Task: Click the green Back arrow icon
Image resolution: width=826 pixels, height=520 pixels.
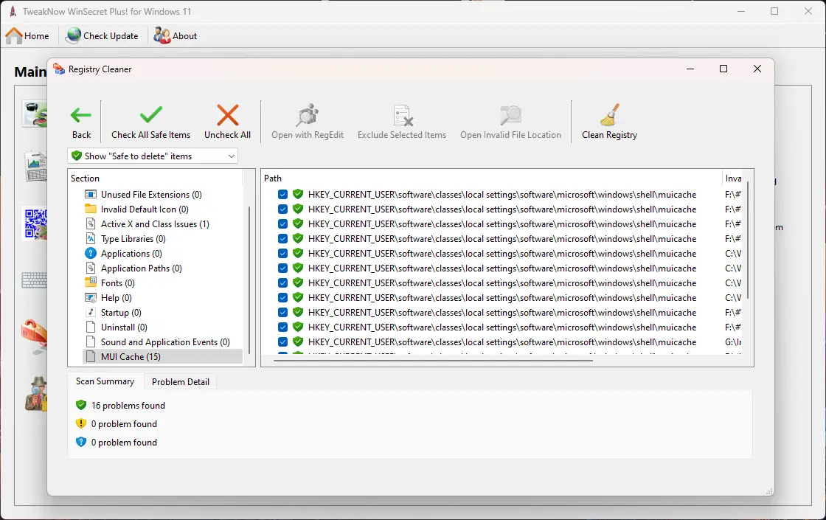Action: (x=80, y=115)
